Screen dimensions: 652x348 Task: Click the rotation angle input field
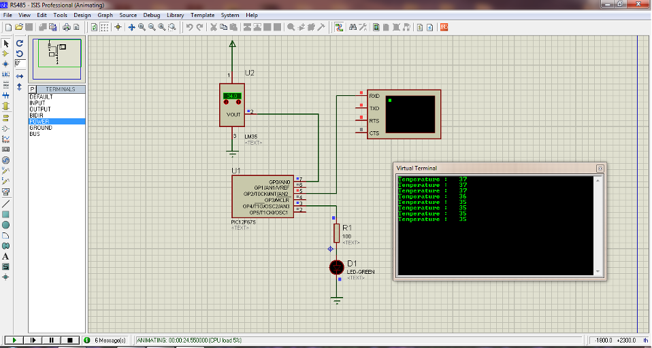20,63
